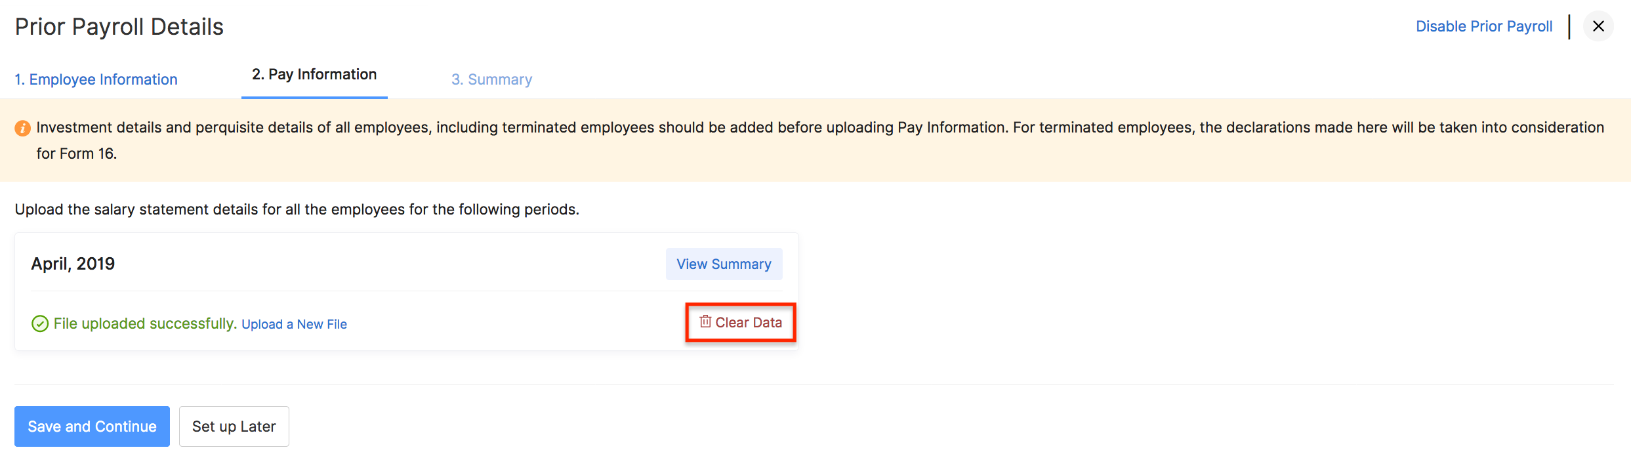Click the April, 2019 period heading

(73, 264)
